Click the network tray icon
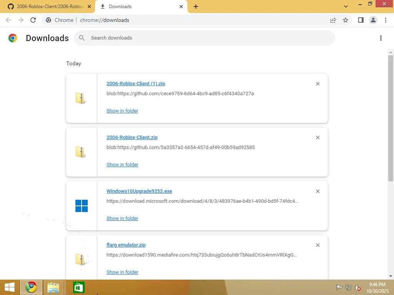 (348, 287)
